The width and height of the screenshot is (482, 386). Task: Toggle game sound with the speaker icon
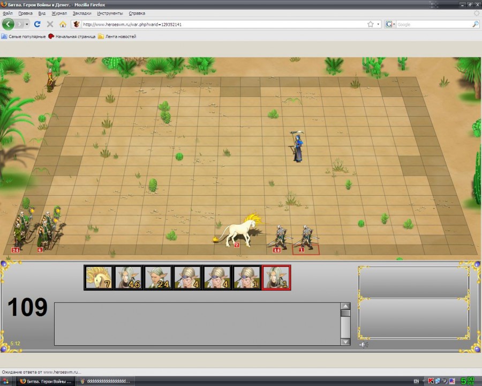[363, 344]
